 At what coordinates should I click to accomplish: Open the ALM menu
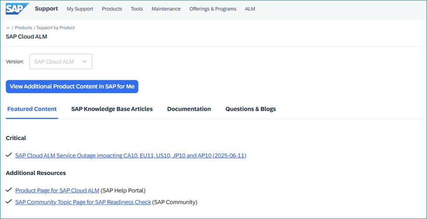point(250,9)
